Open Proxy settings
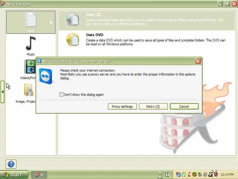Screen dimensions: 238x179 click(122, 107)
